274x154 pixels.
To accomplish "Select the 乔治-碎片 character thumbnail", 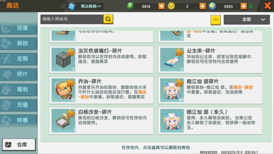I will click(63, 90).
